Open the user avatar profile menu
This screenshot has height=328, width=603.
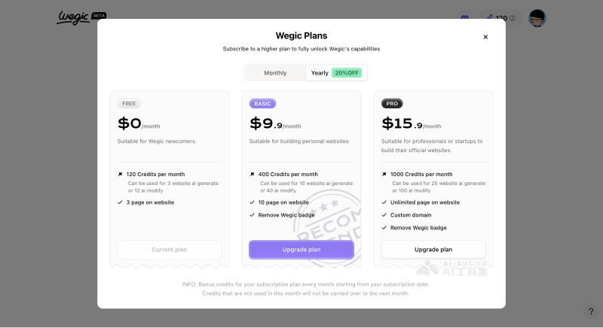point(537,17)
